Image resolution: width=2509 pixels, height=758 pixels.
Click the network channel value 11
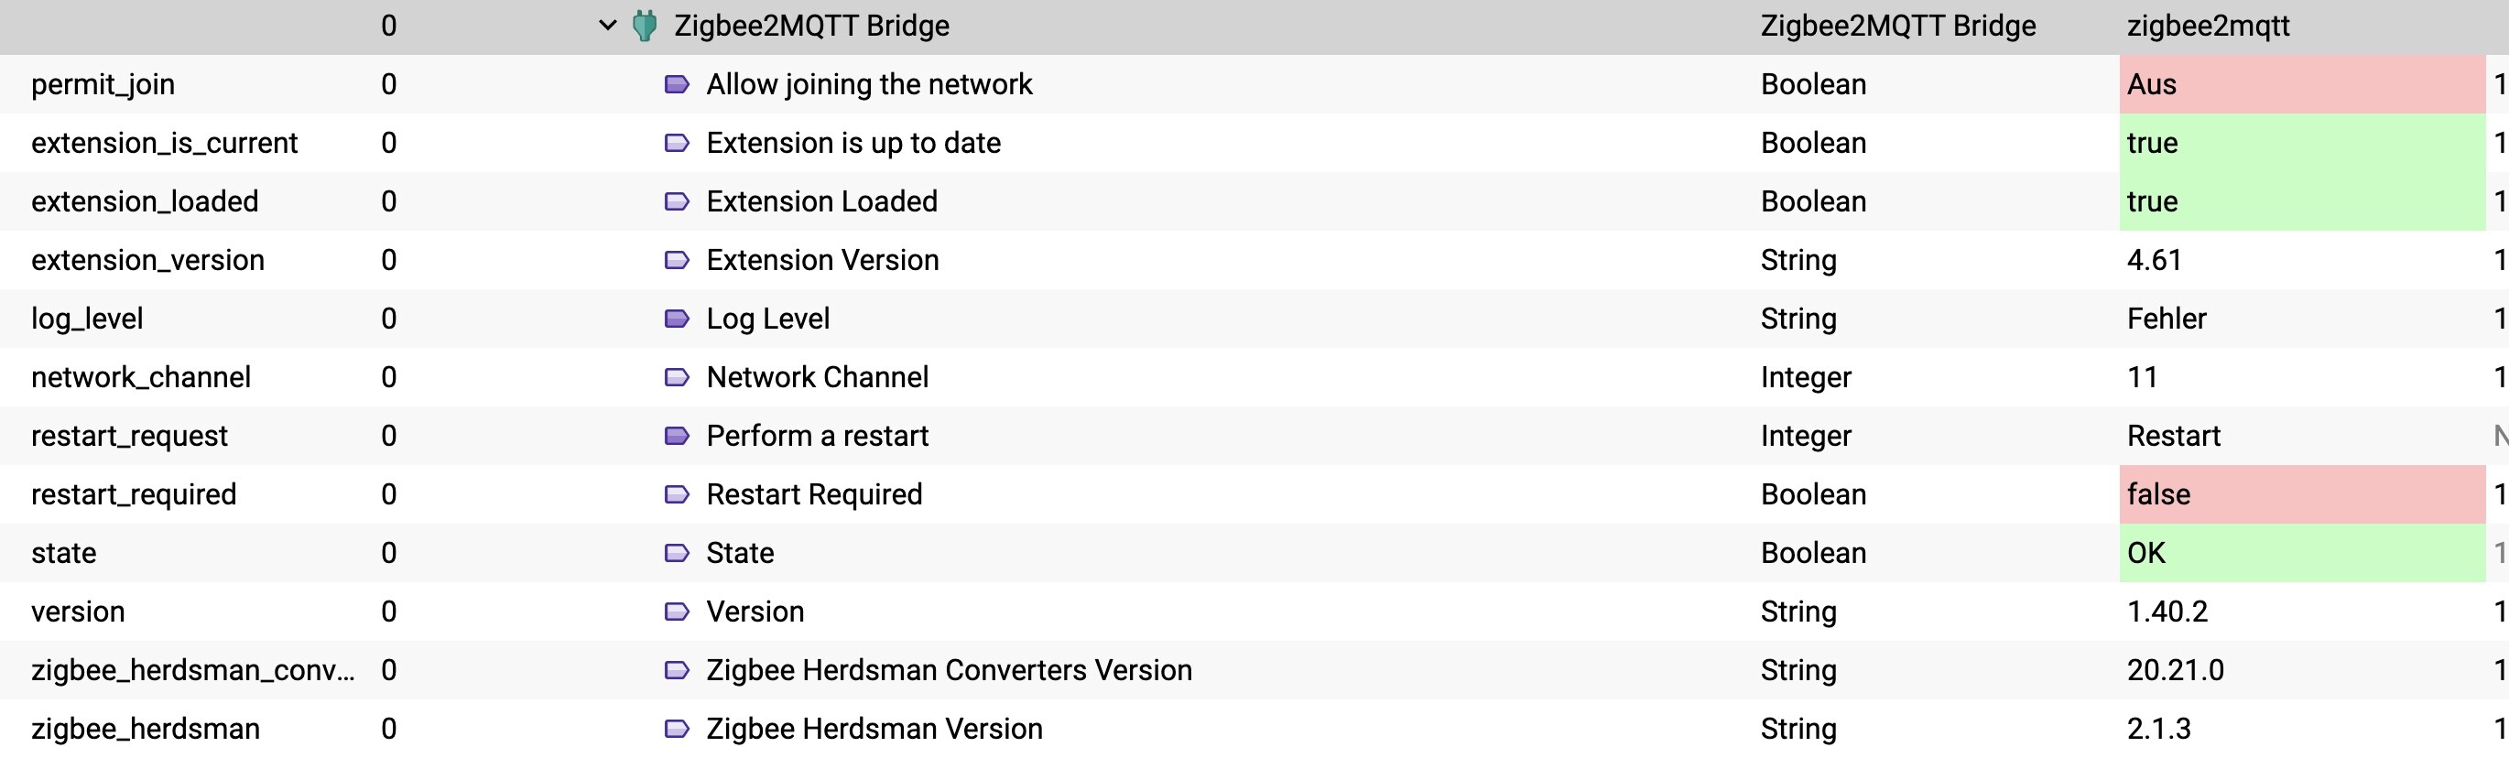2142,377
